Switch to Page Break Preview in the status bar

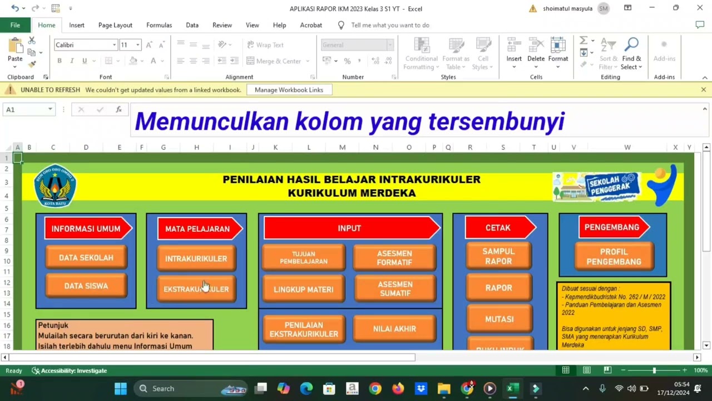coord(607,370)
